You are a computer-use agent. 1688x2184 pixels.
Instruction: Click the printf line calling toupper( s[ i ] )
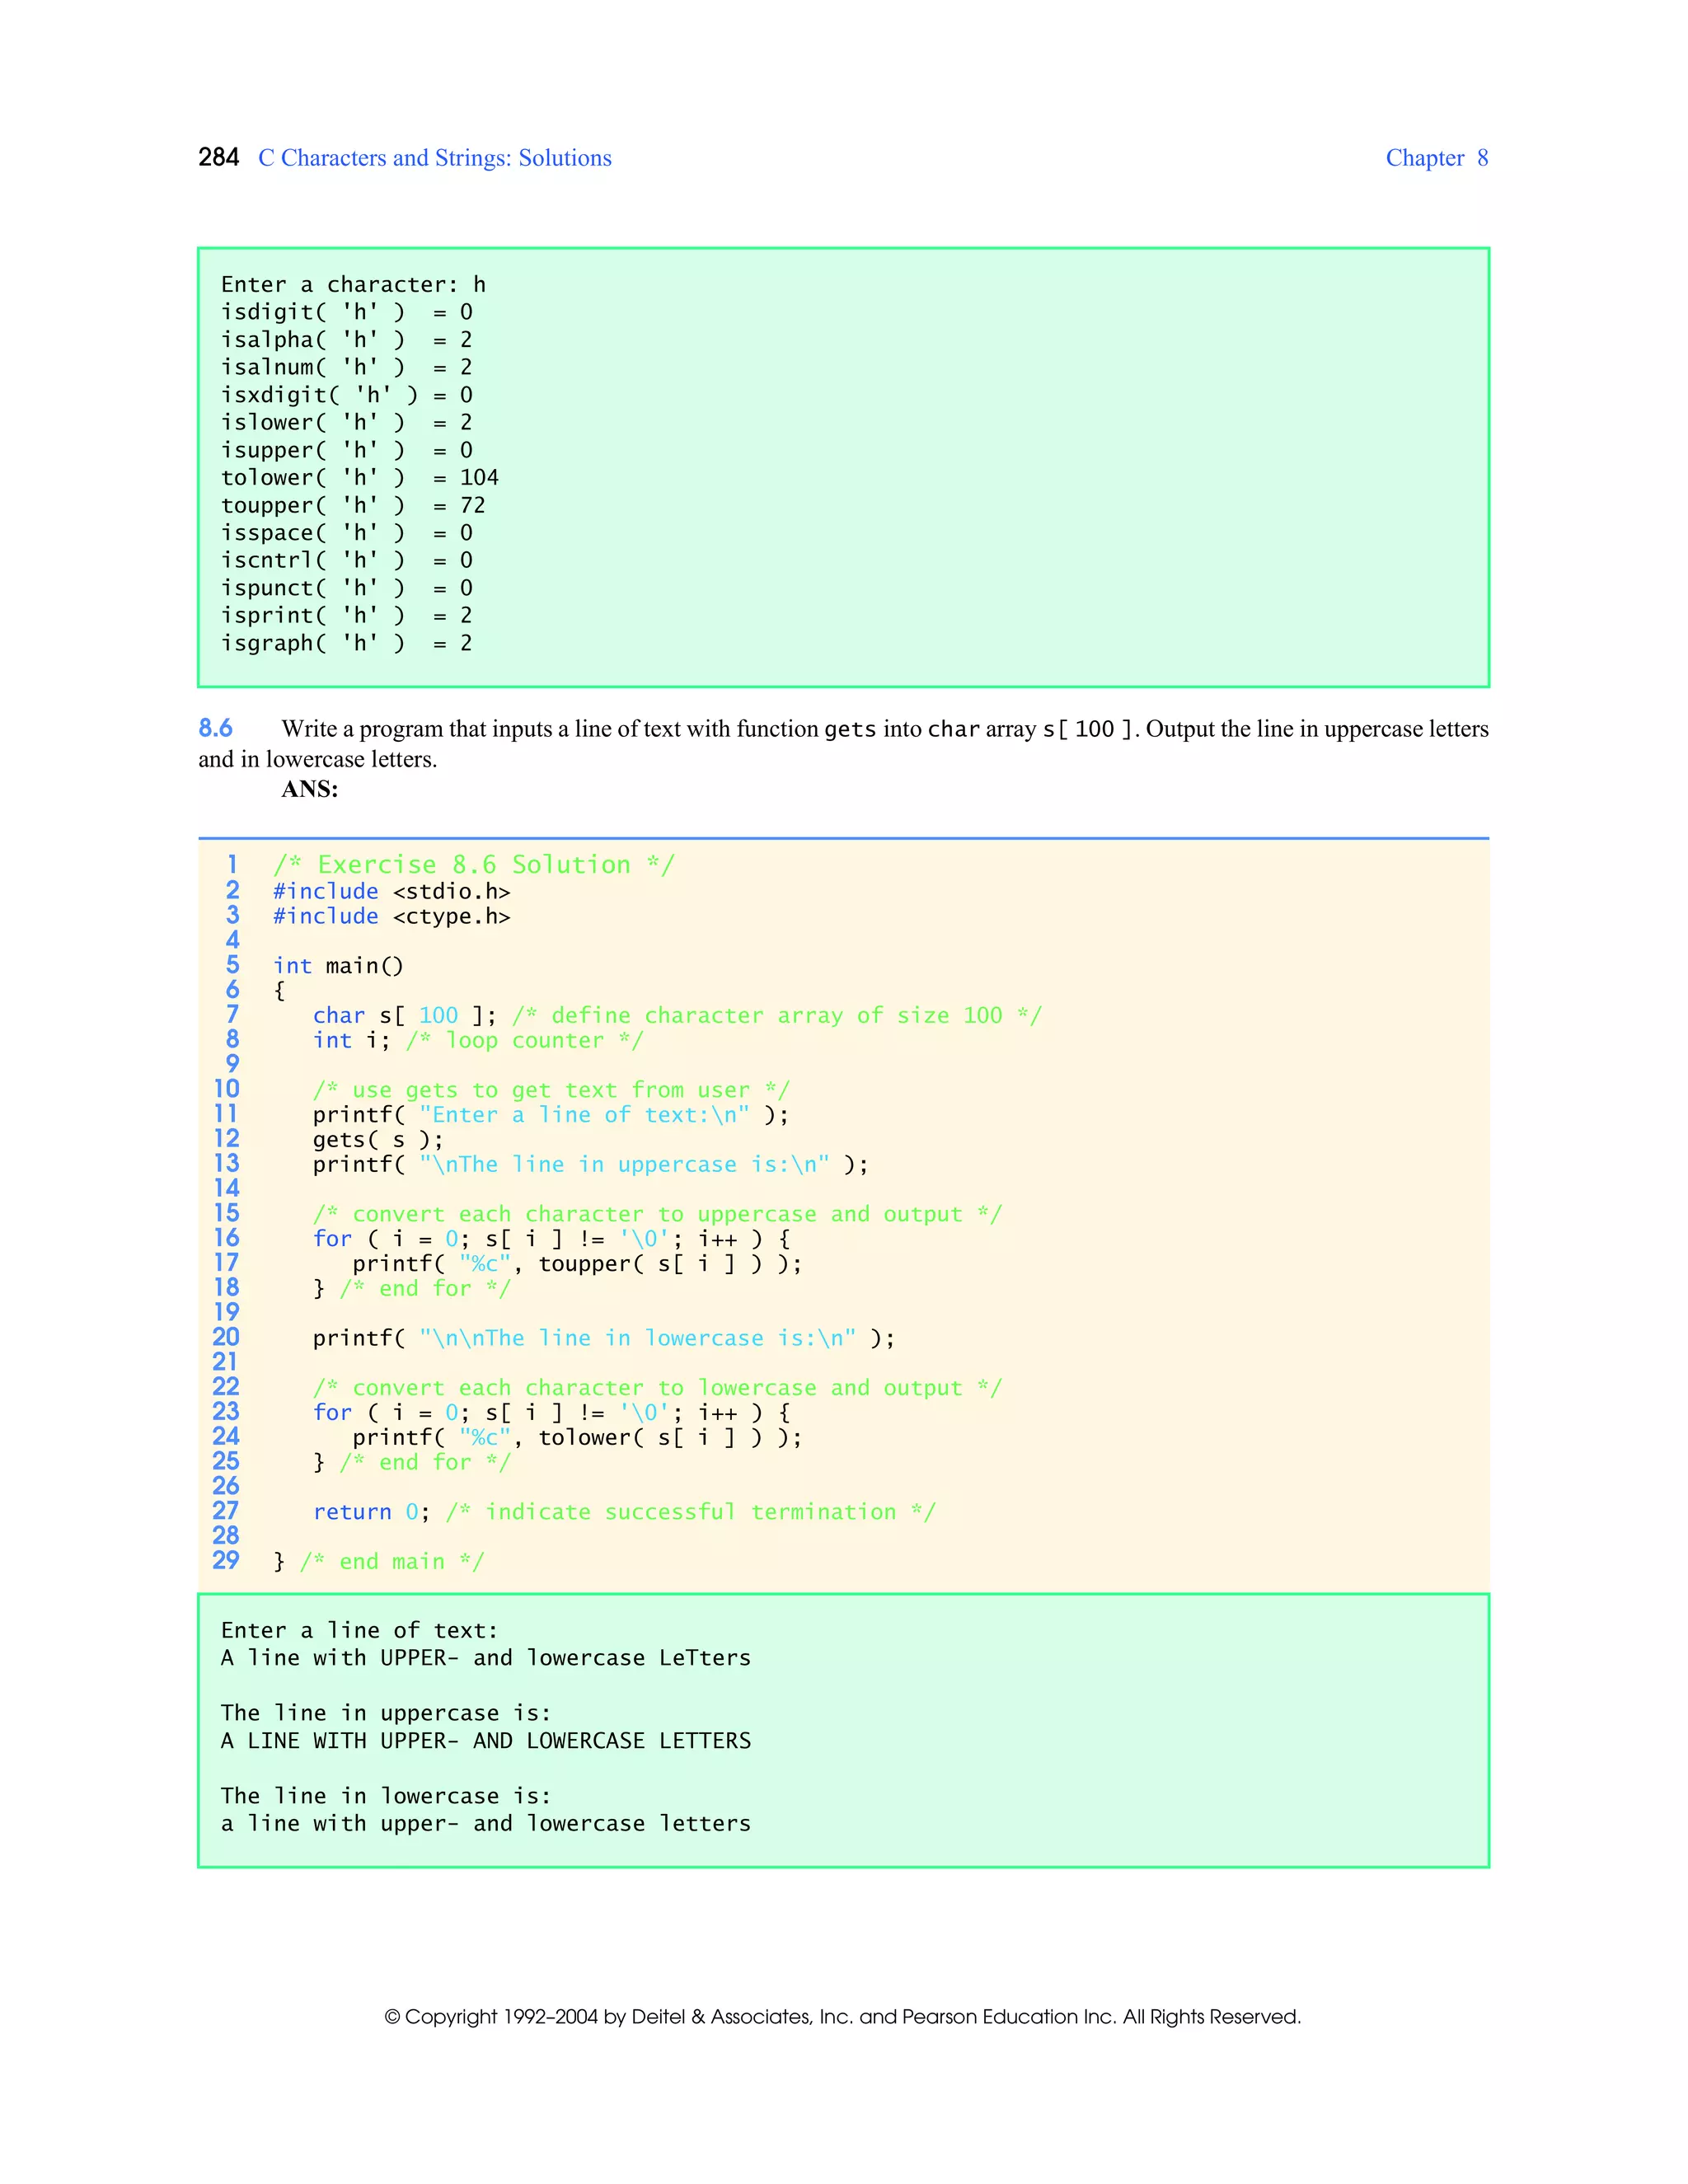[x=577, y=1264]
